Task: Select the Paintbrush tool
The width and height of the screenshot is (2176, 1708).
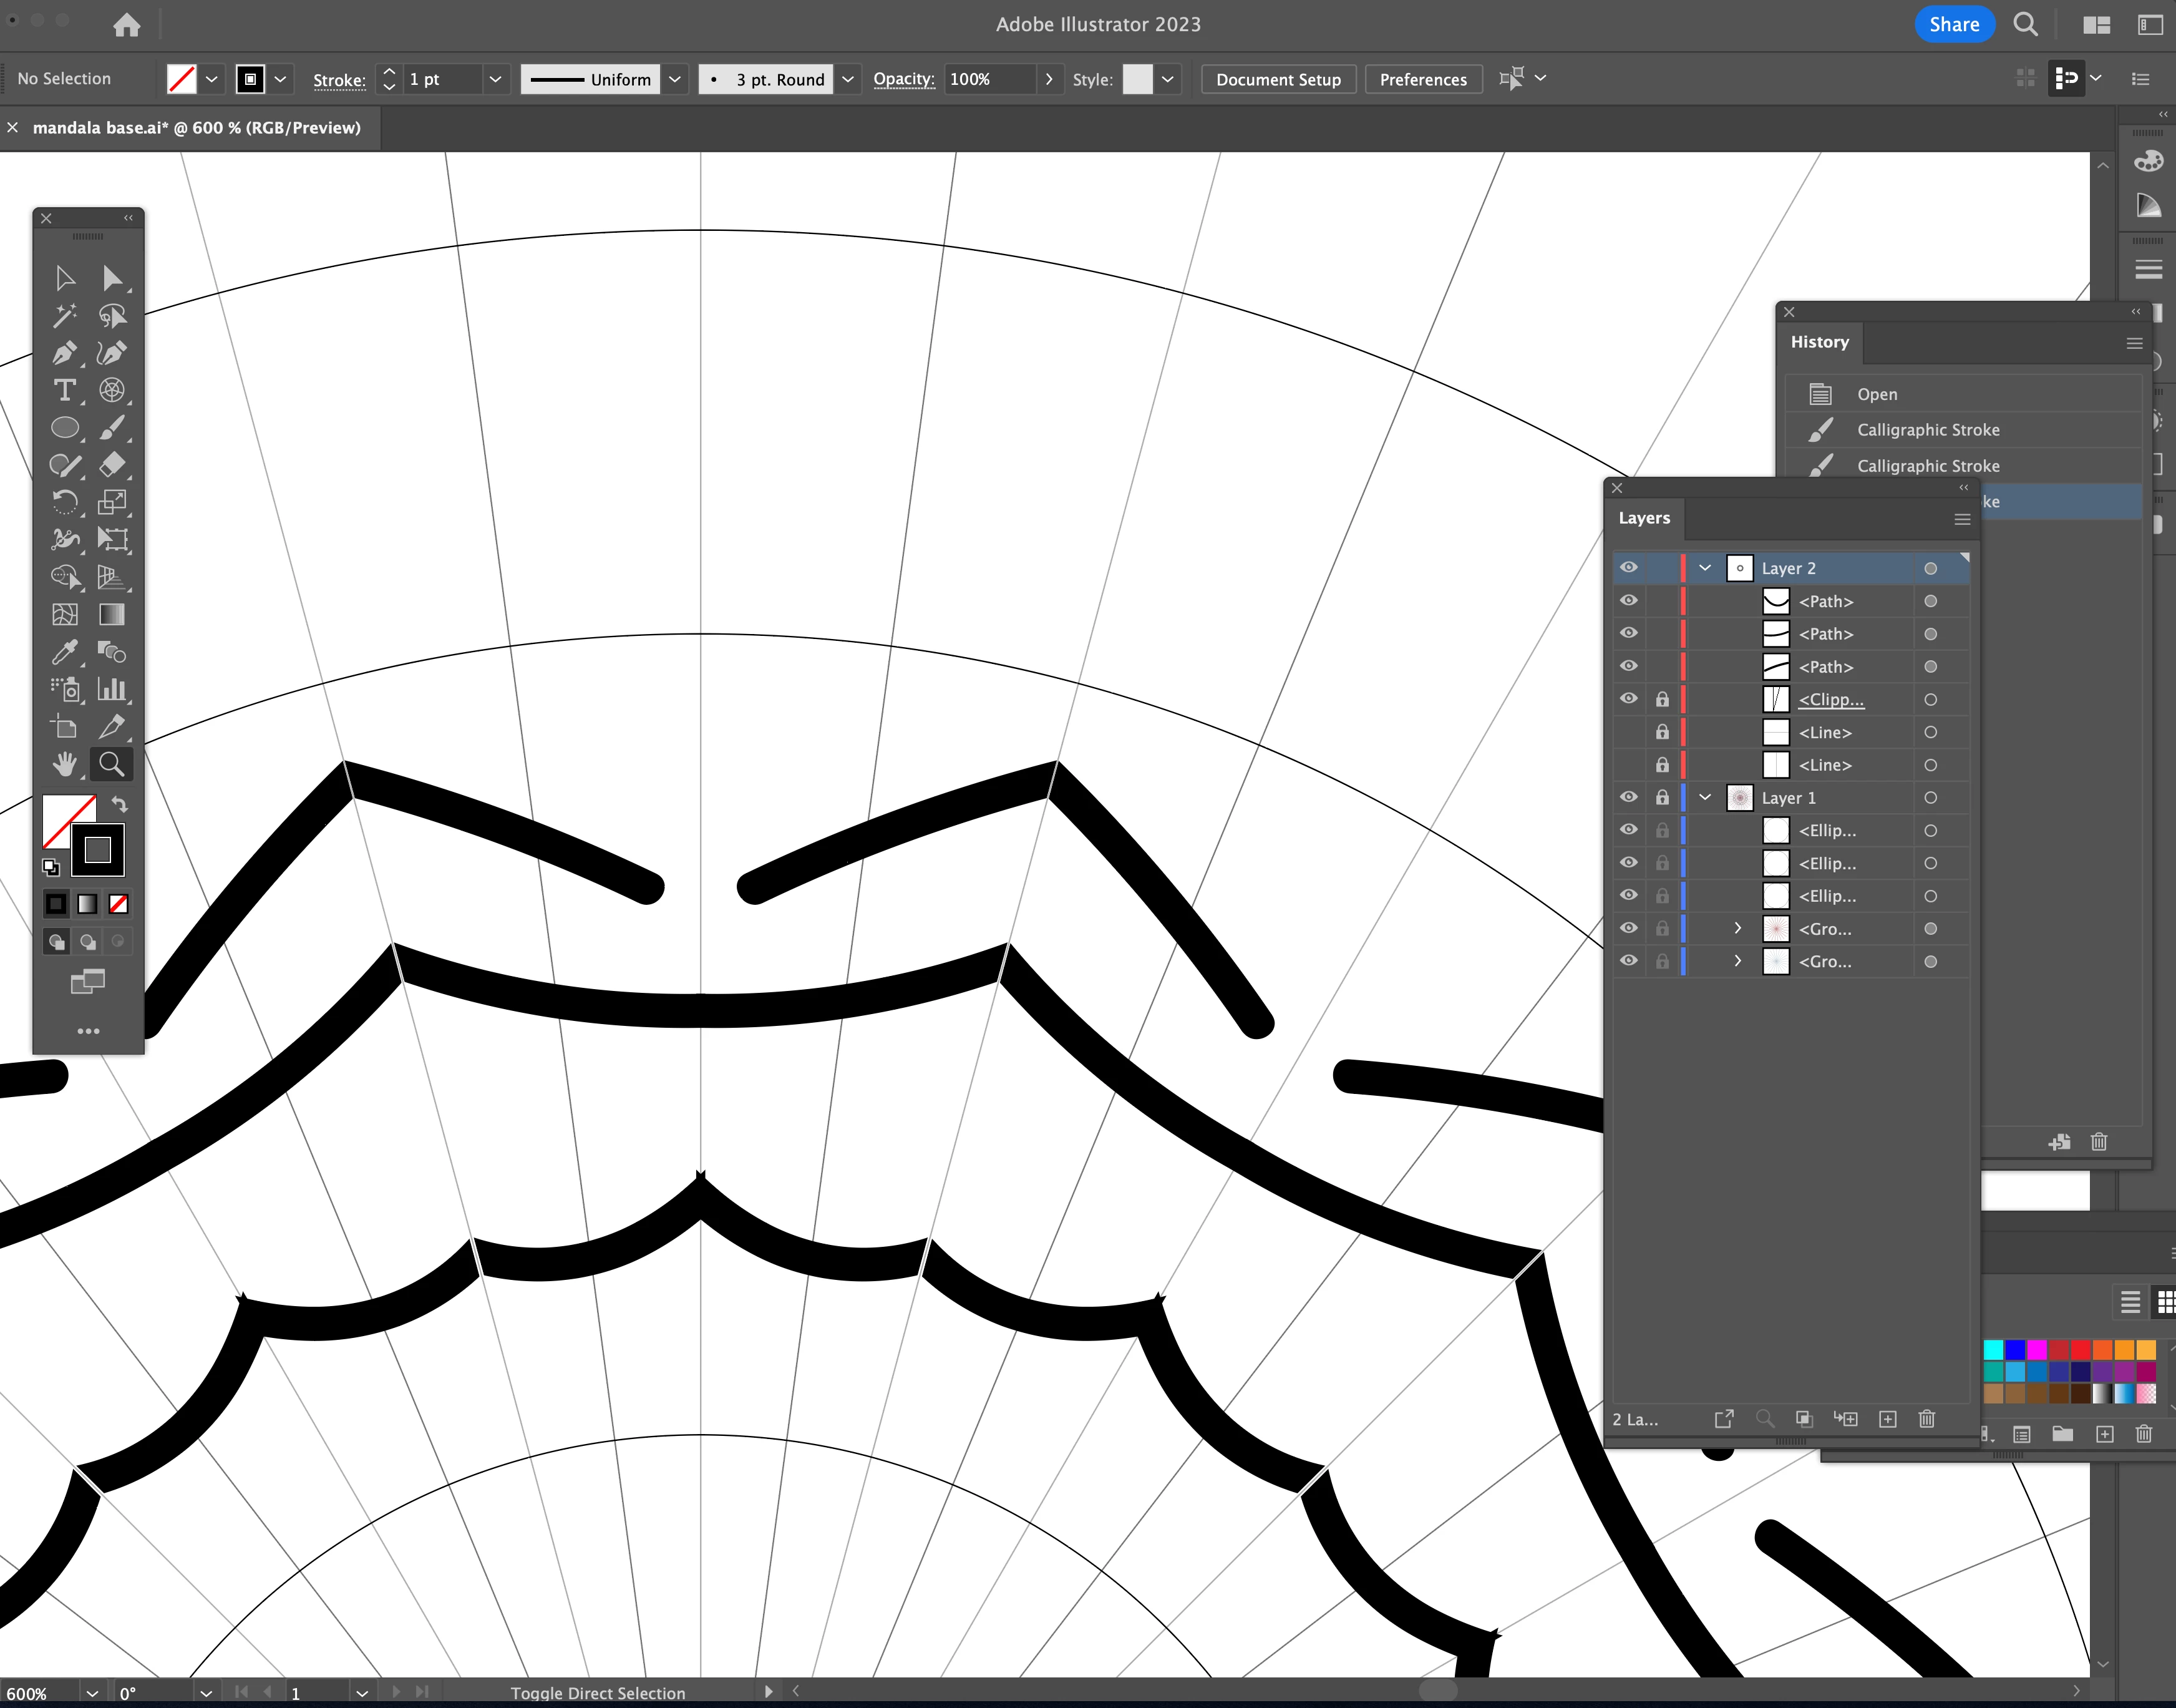Action: 112,428
